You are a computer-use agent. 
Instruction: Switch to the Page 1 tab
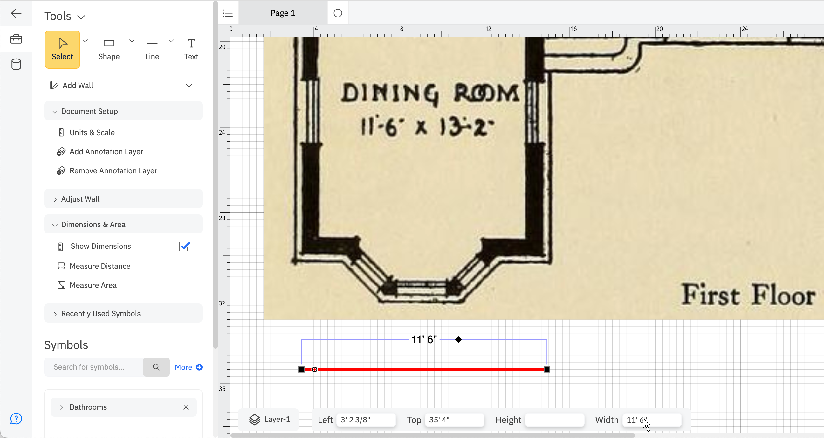[x=282, y=13]
